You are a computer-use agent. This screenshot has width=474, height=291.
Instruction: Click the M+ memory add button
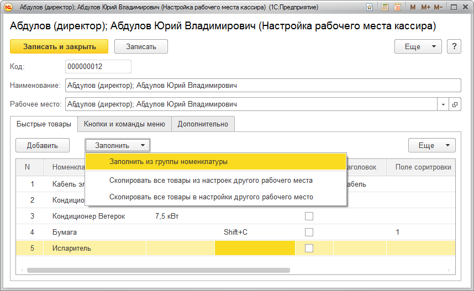coord(425,8)
